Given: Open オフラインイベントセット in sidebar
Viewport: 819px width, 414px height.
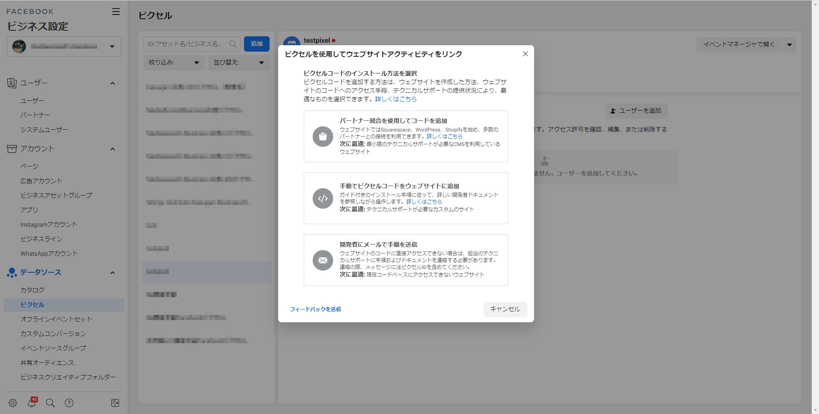Looking at the screenshot, I should 56,319.
